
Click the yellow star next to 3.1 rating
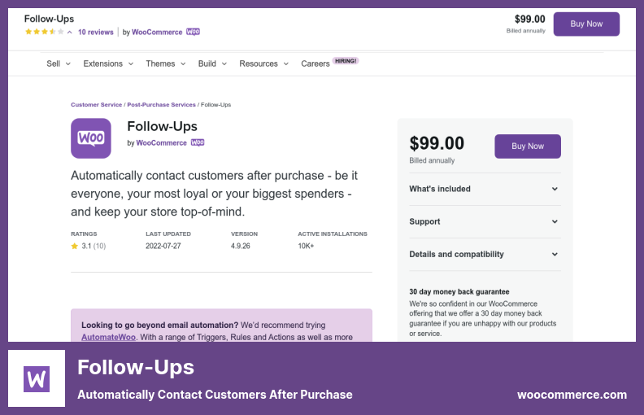pos(75,245)
